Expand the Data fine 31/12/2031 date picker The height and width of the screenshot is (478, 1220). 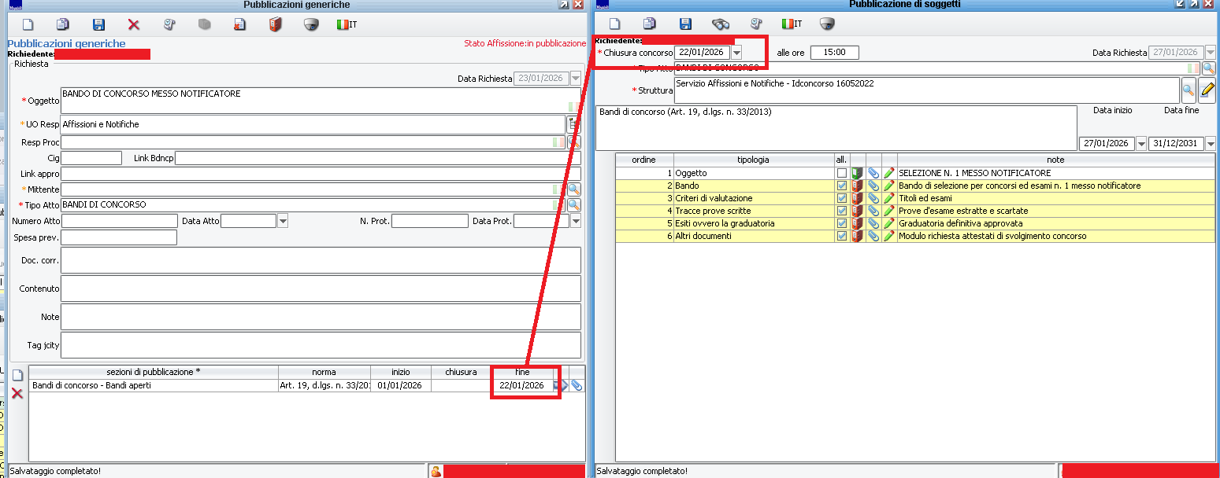tap(1211, 143)
